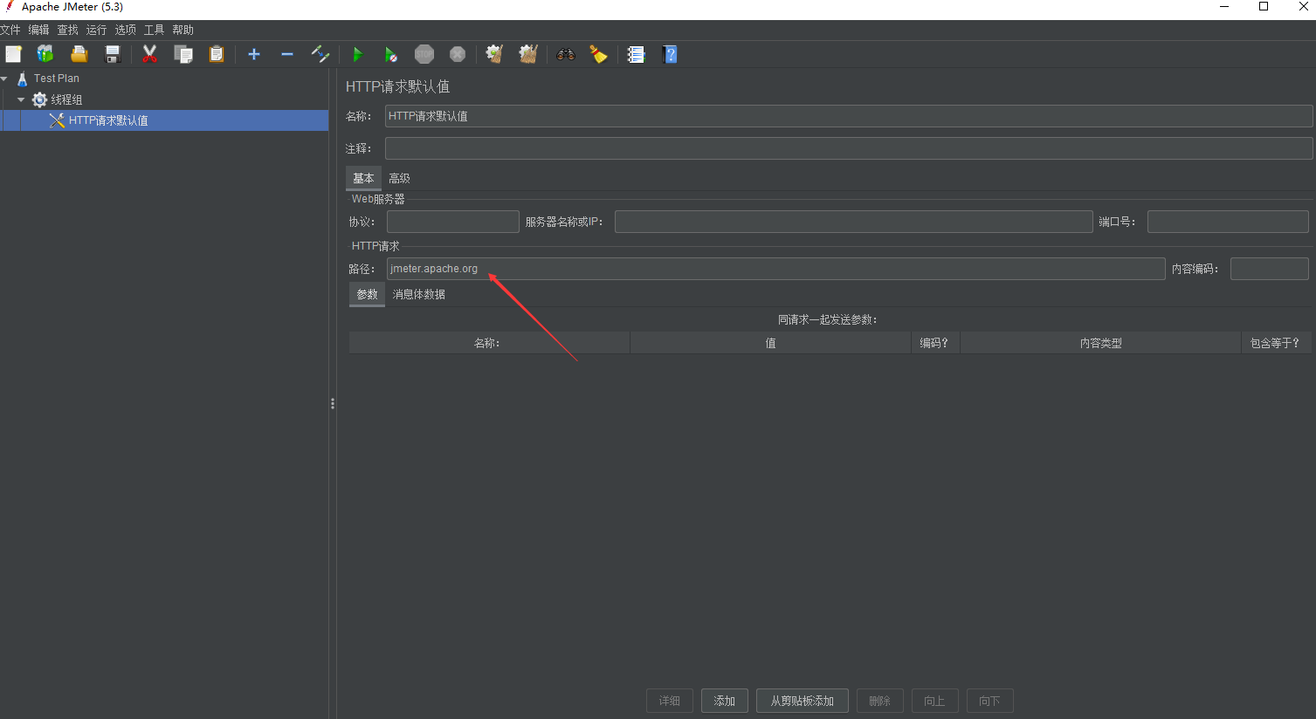Click the 从剪贴板添加 button
The height and width of the screenshot is (719, 1316).
coord(803,701)
